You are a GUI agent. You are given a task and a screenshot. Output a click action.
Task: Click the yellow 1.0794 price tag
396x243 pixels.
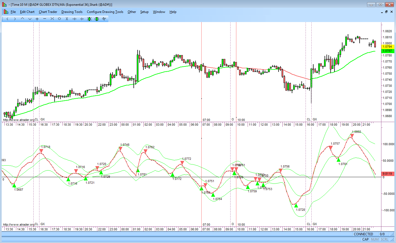[x=387, y=47]
